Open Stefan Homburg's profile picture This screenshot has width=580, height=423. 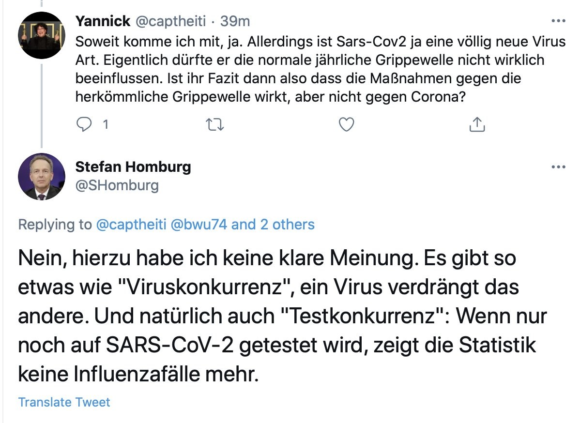coord(41,177)
